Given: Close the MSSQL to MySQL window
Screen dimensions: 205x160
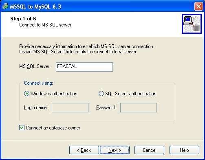Looking at the screenshot, I should click(x=198, y=6).
